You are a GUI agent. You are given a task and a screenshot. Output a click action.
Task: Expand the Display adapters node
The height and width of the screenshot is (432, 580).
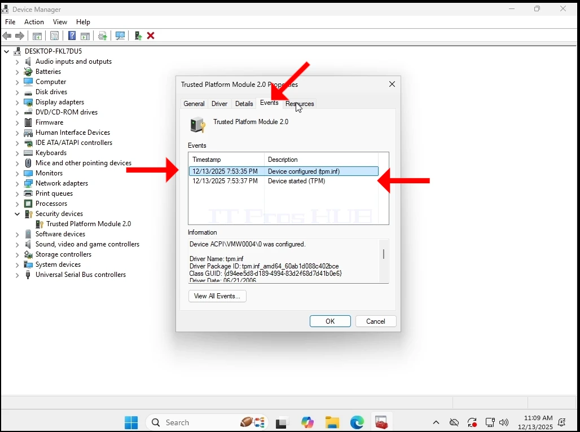tap(17, 102)
